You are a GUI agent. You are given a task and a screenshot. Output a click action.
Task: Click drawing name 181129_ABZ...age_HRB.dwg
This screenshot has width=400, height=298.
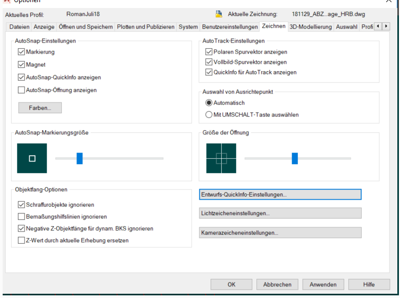pyautogui.click(x=328, y=14)
